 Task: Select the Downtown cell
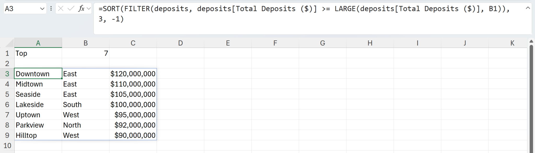tap(38, 74)
